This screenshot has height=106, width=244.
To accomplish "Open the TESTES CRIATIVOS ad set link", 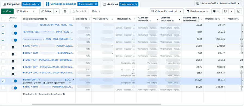I will pos(48,25).
